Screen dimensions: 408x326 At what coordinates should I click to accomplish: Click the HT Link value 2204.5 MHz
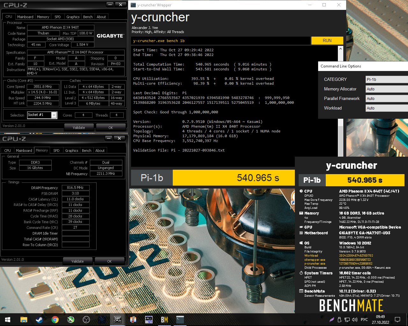(x=43, y=103)
